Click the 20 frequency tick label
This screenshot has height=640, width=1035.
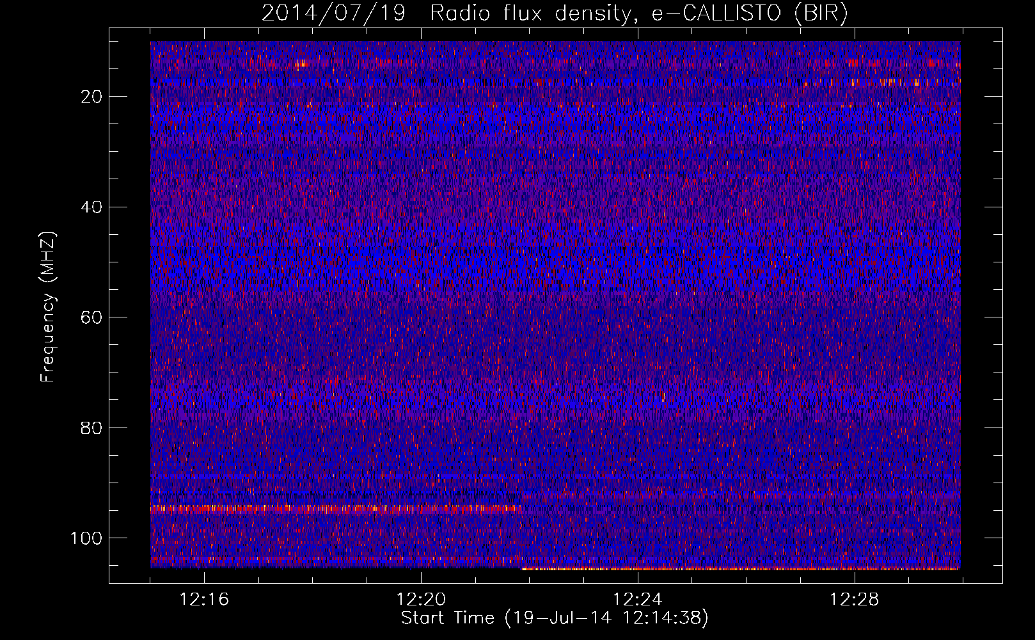click(x=92, y=97)
